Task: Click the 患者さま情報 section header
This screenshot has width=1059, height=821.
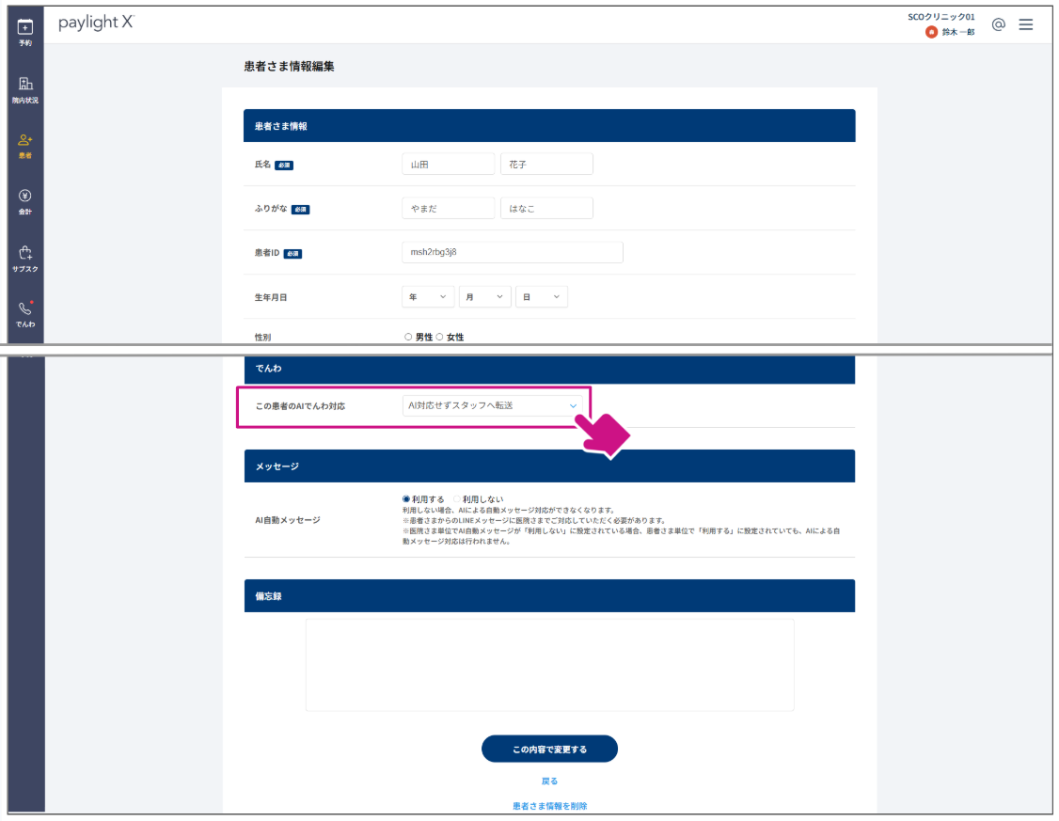Action: pyautogui.click(x=549, y=126)
